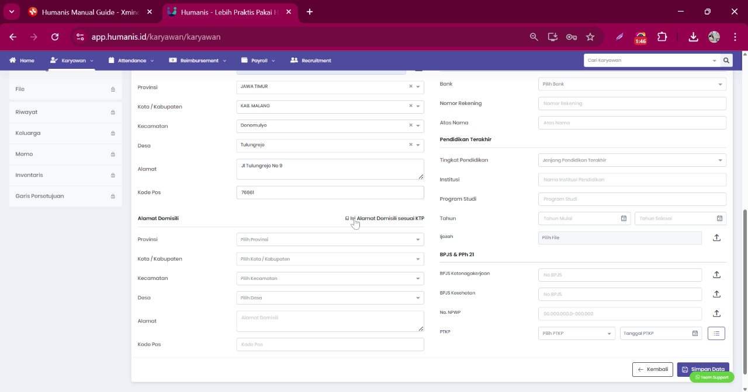
Task: Click the No. NPWP input field
Action: [620, 314]
